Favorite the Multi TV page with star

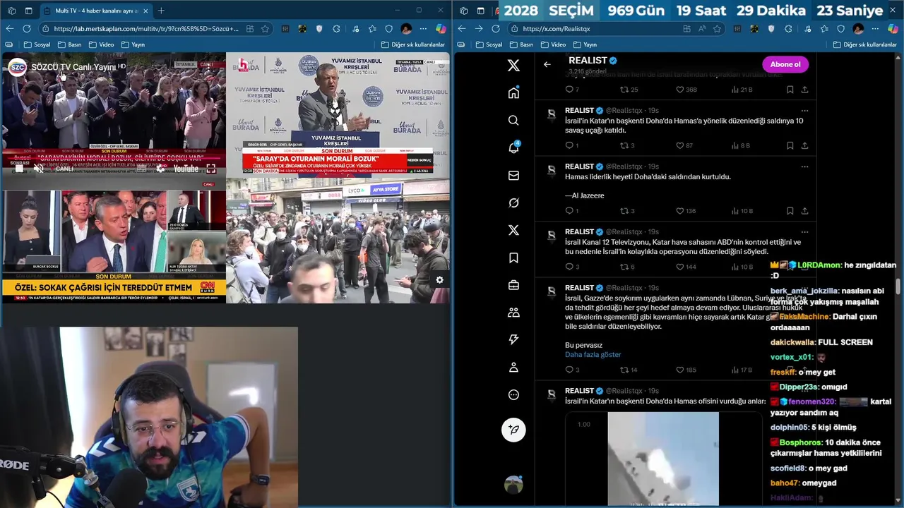pyautogui.click(x=265, y=28)
